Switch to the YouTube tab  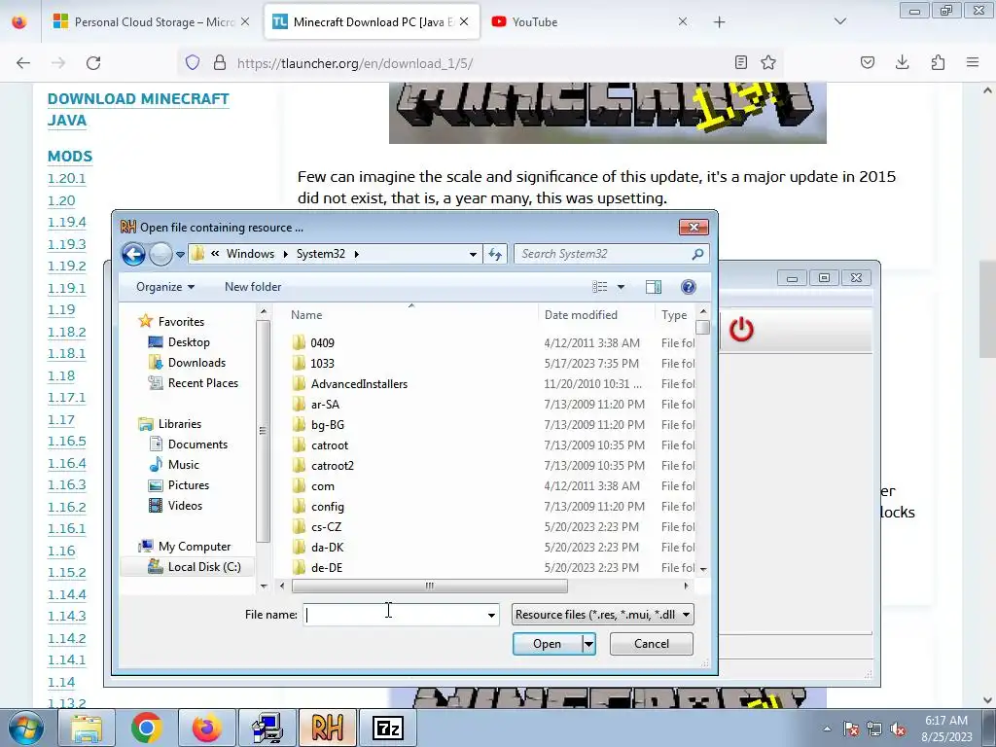click(589, 22)
